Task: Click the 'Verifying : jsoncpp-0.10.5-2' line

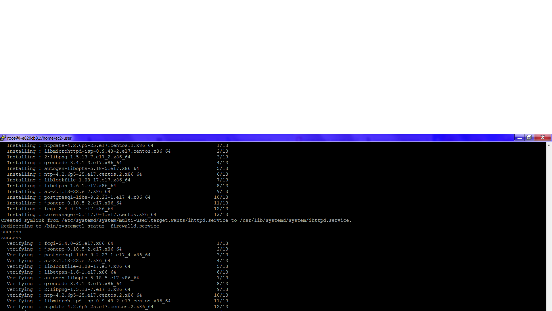Action: point(64,249)
